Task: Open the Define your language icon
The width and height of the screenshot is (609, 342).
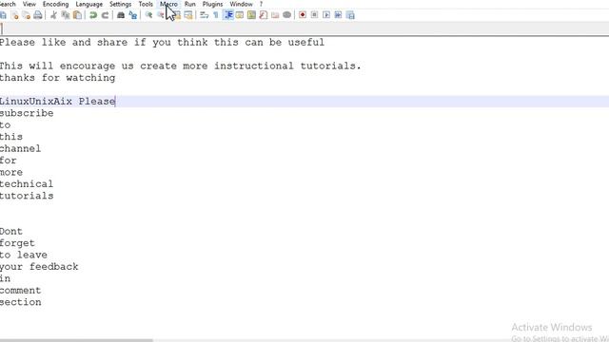Action: (240, 15)
